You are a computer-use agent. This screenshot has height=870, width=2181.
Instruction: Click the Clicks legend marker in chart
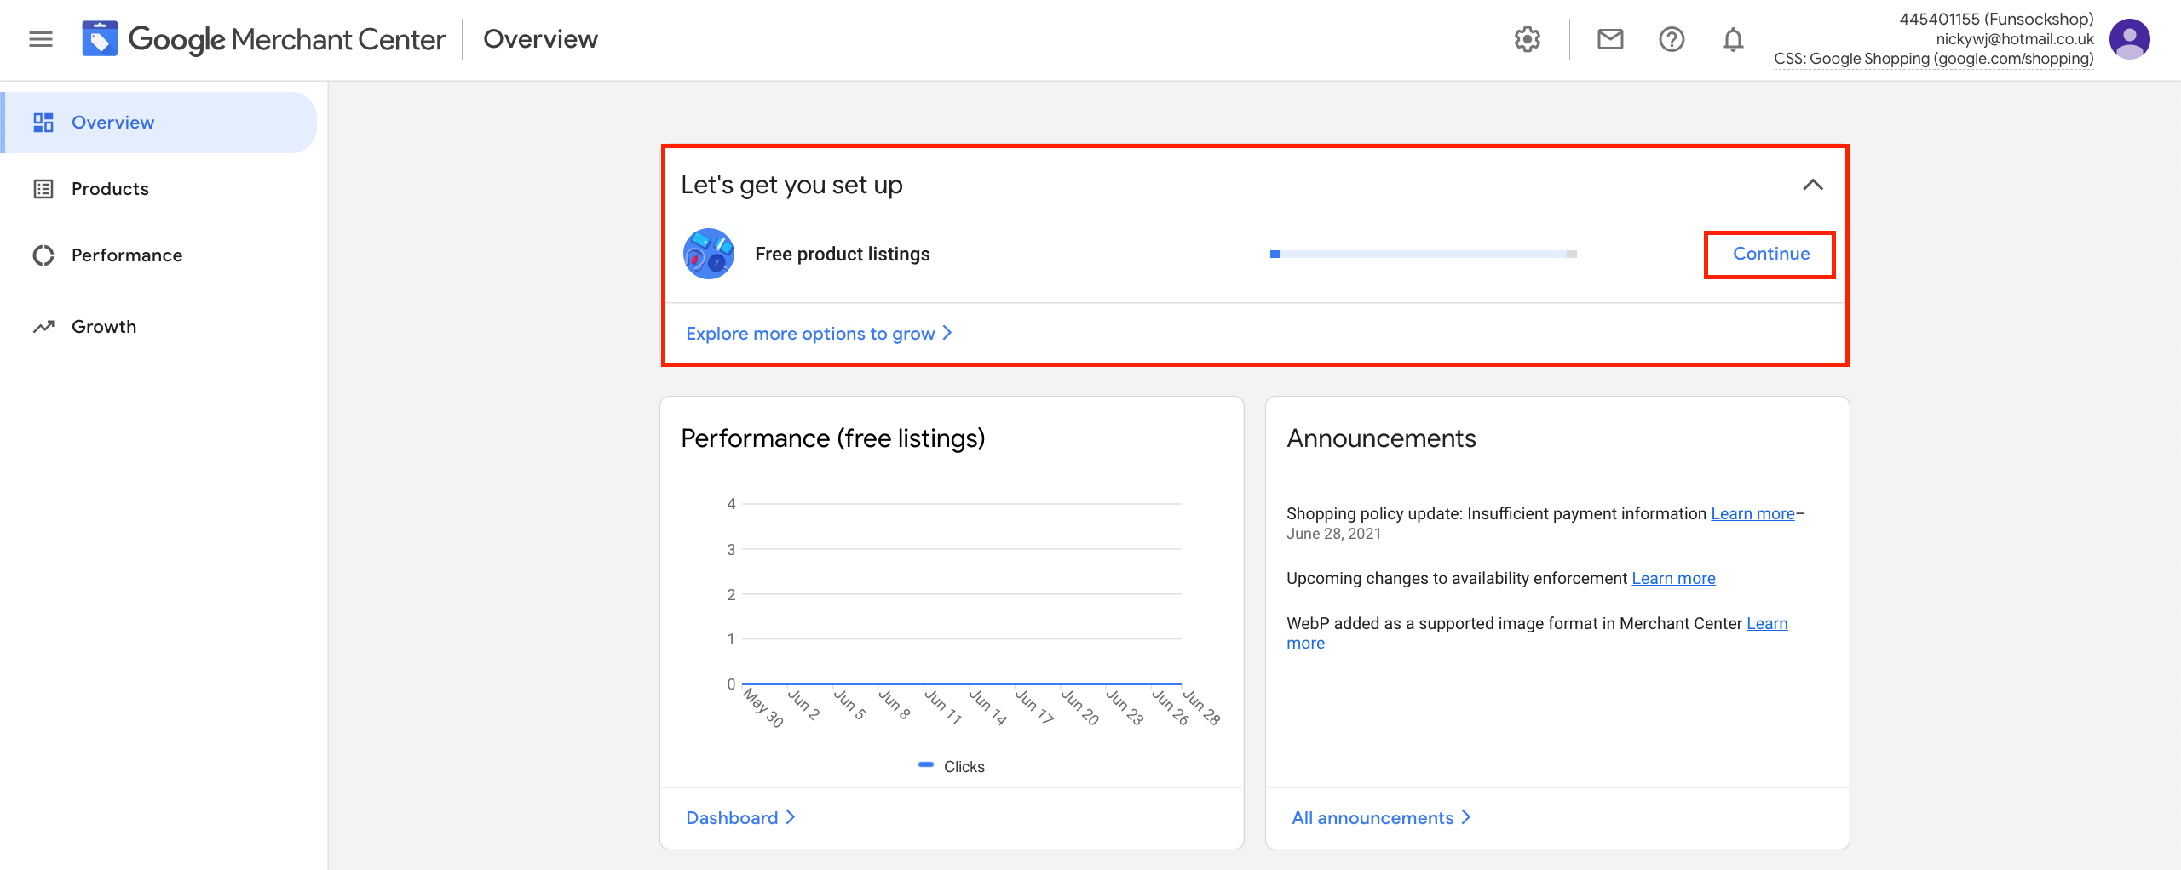click(x=926, y=765)
